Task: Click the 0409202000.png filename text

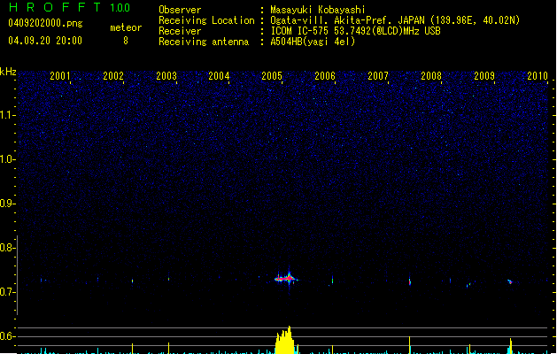Action: click(x=44, y=22)
